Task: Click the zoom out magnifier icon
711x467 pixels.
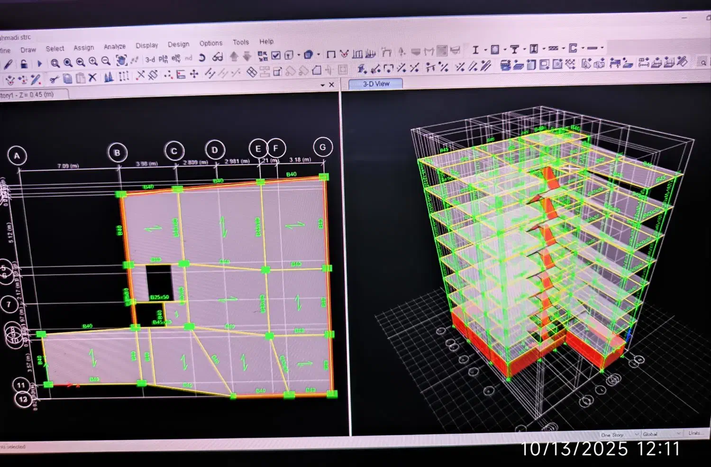Action: (106, 61)
